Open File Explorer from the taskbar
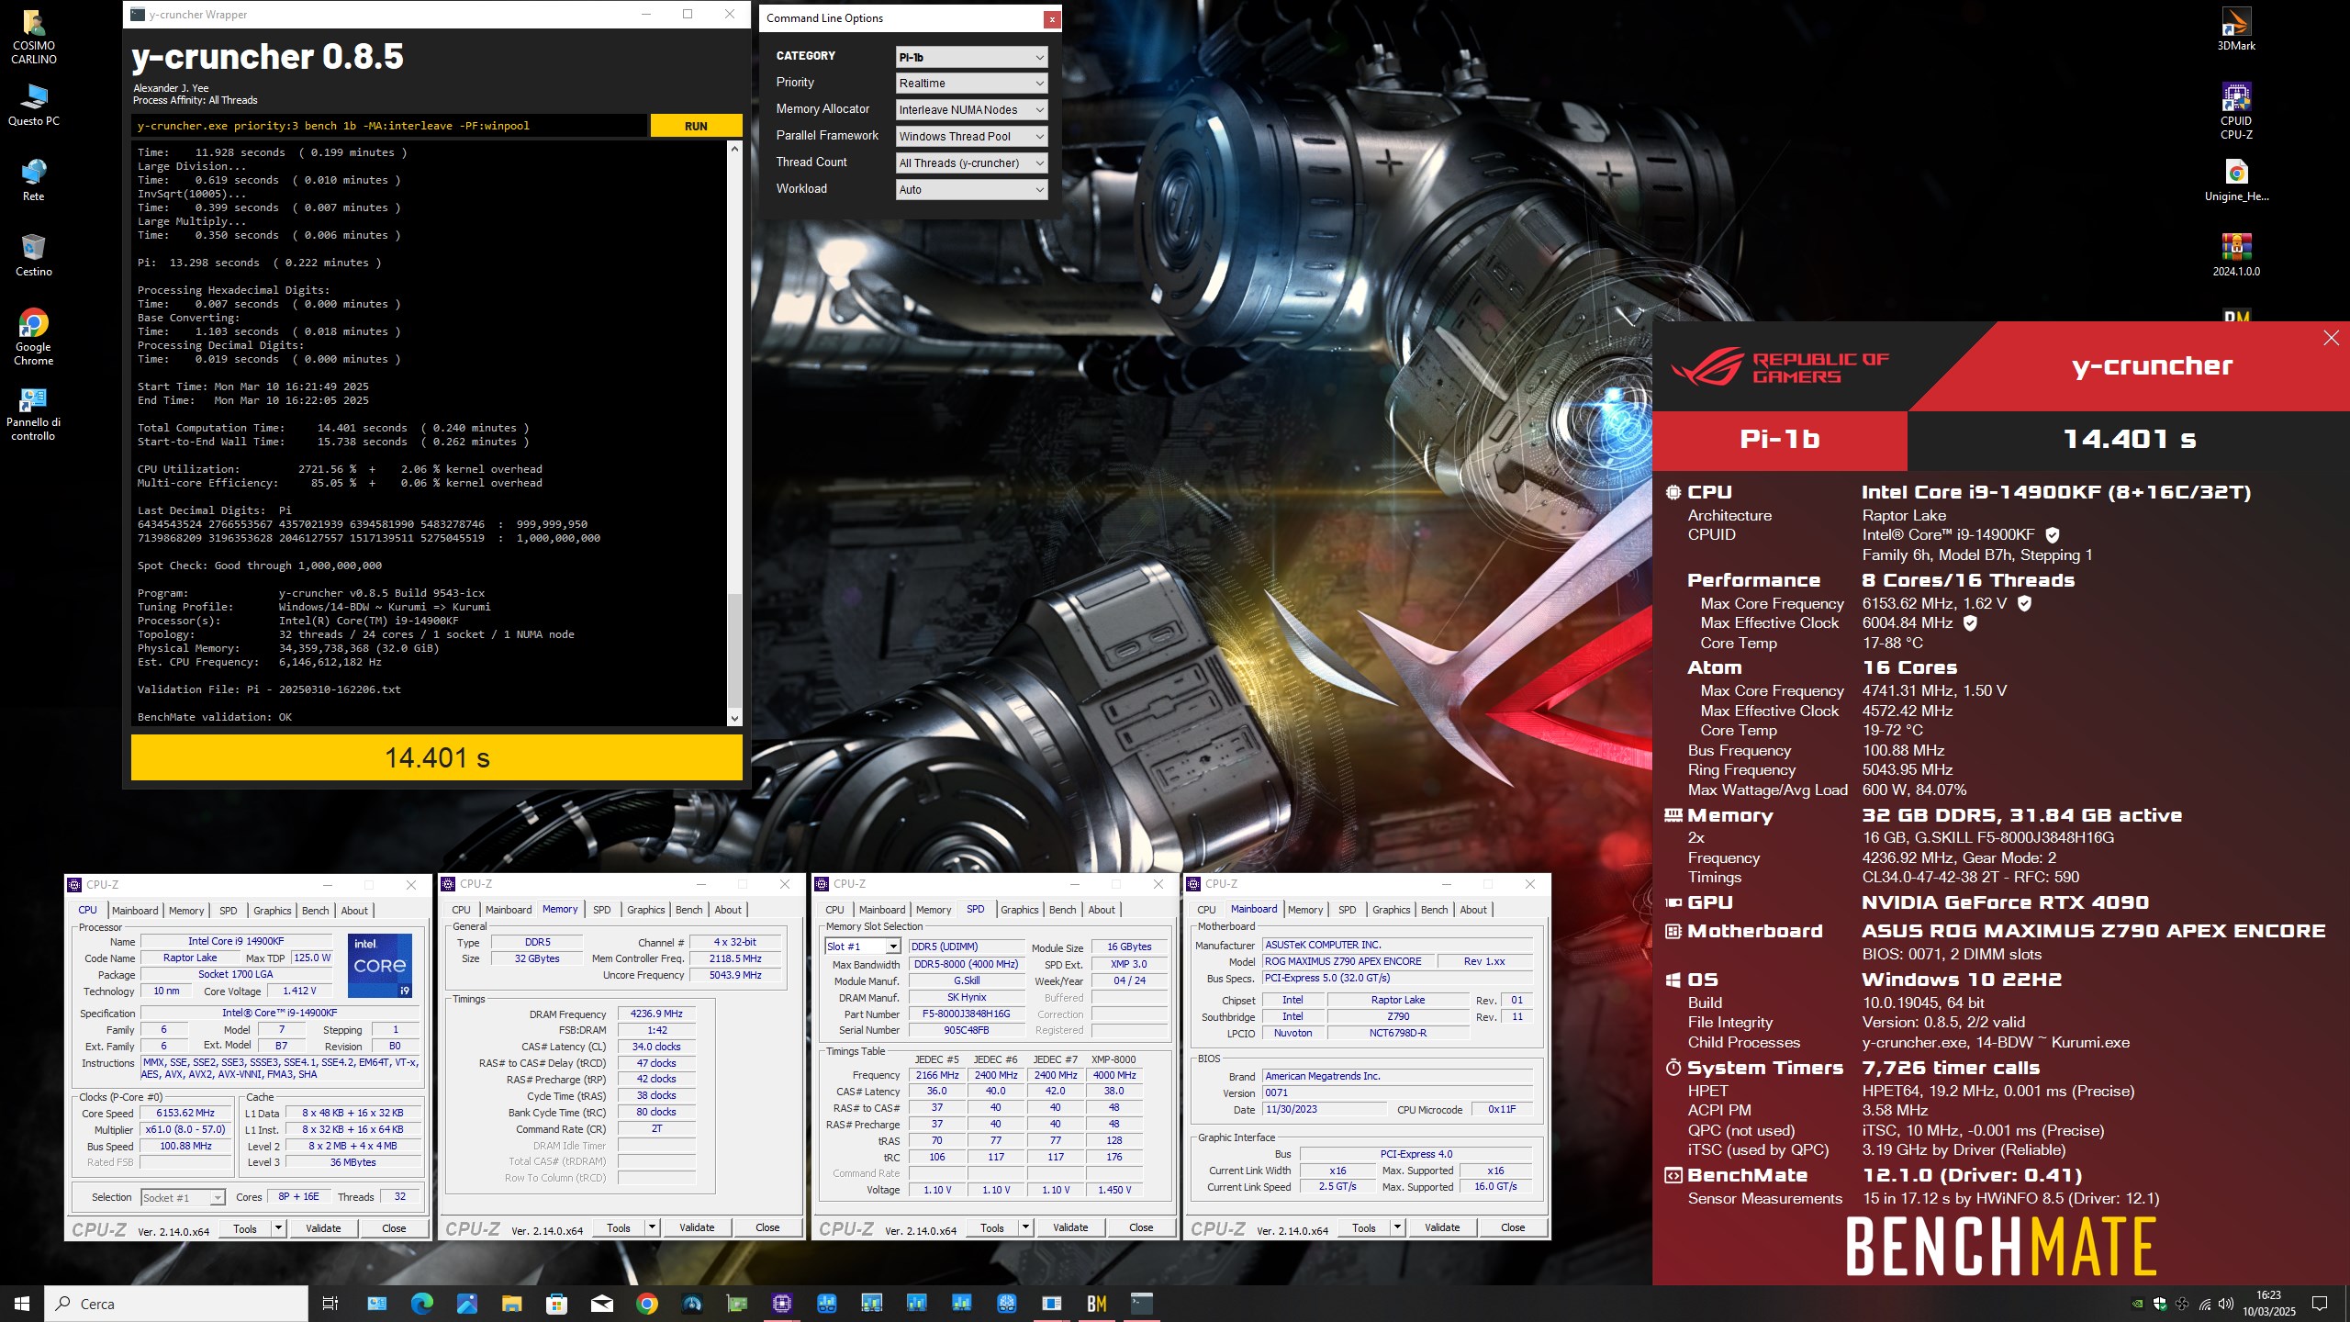This screenshot has height=1322, width=2350. click(511, 1304)
